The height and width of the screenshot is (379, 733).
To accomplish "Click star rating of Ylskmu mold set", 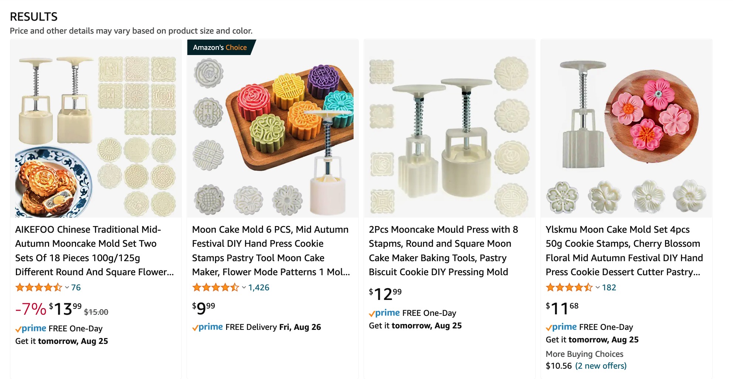I will click(569, 287).
